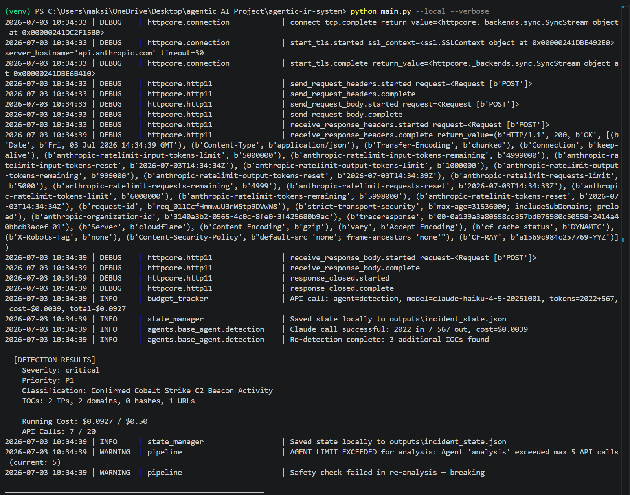Click the 'start_tls.complete' log message

pos(329,63)
